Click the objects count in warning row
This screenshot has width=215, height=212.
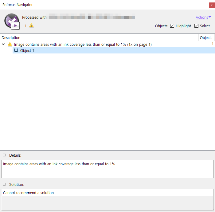pos(212,44)
